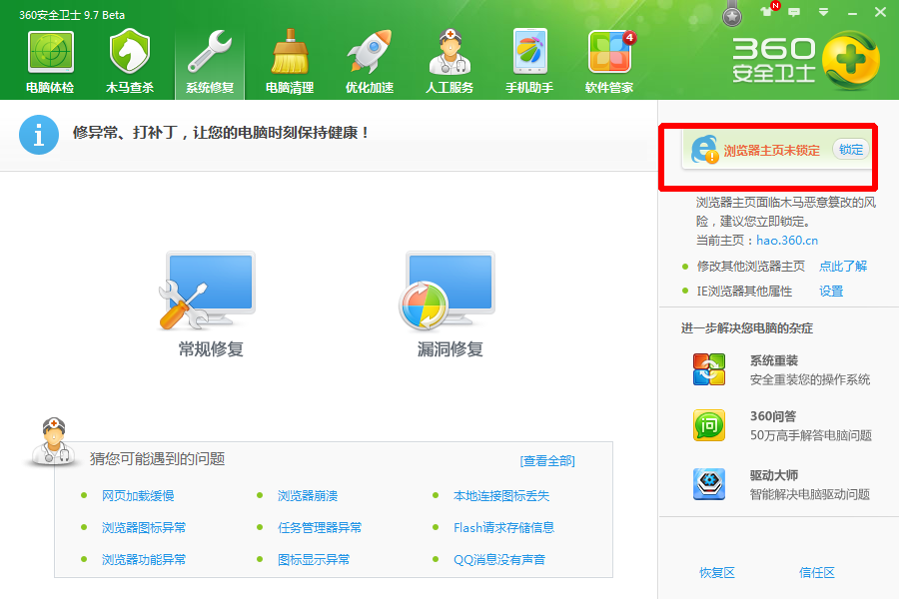Open 设置 for IE browser properties
Viewport: 899px width, 599px height.
830,291
